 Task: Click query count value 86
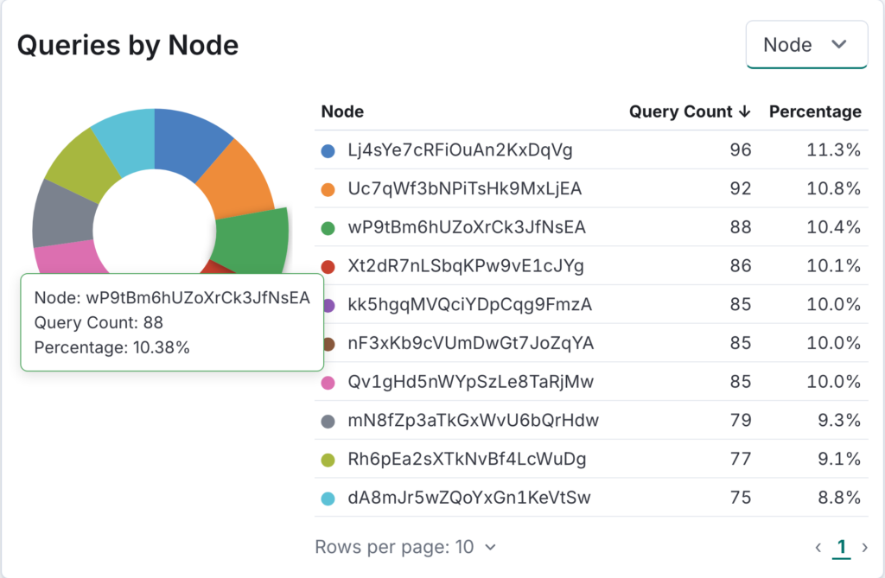click(x=741, y=266)
